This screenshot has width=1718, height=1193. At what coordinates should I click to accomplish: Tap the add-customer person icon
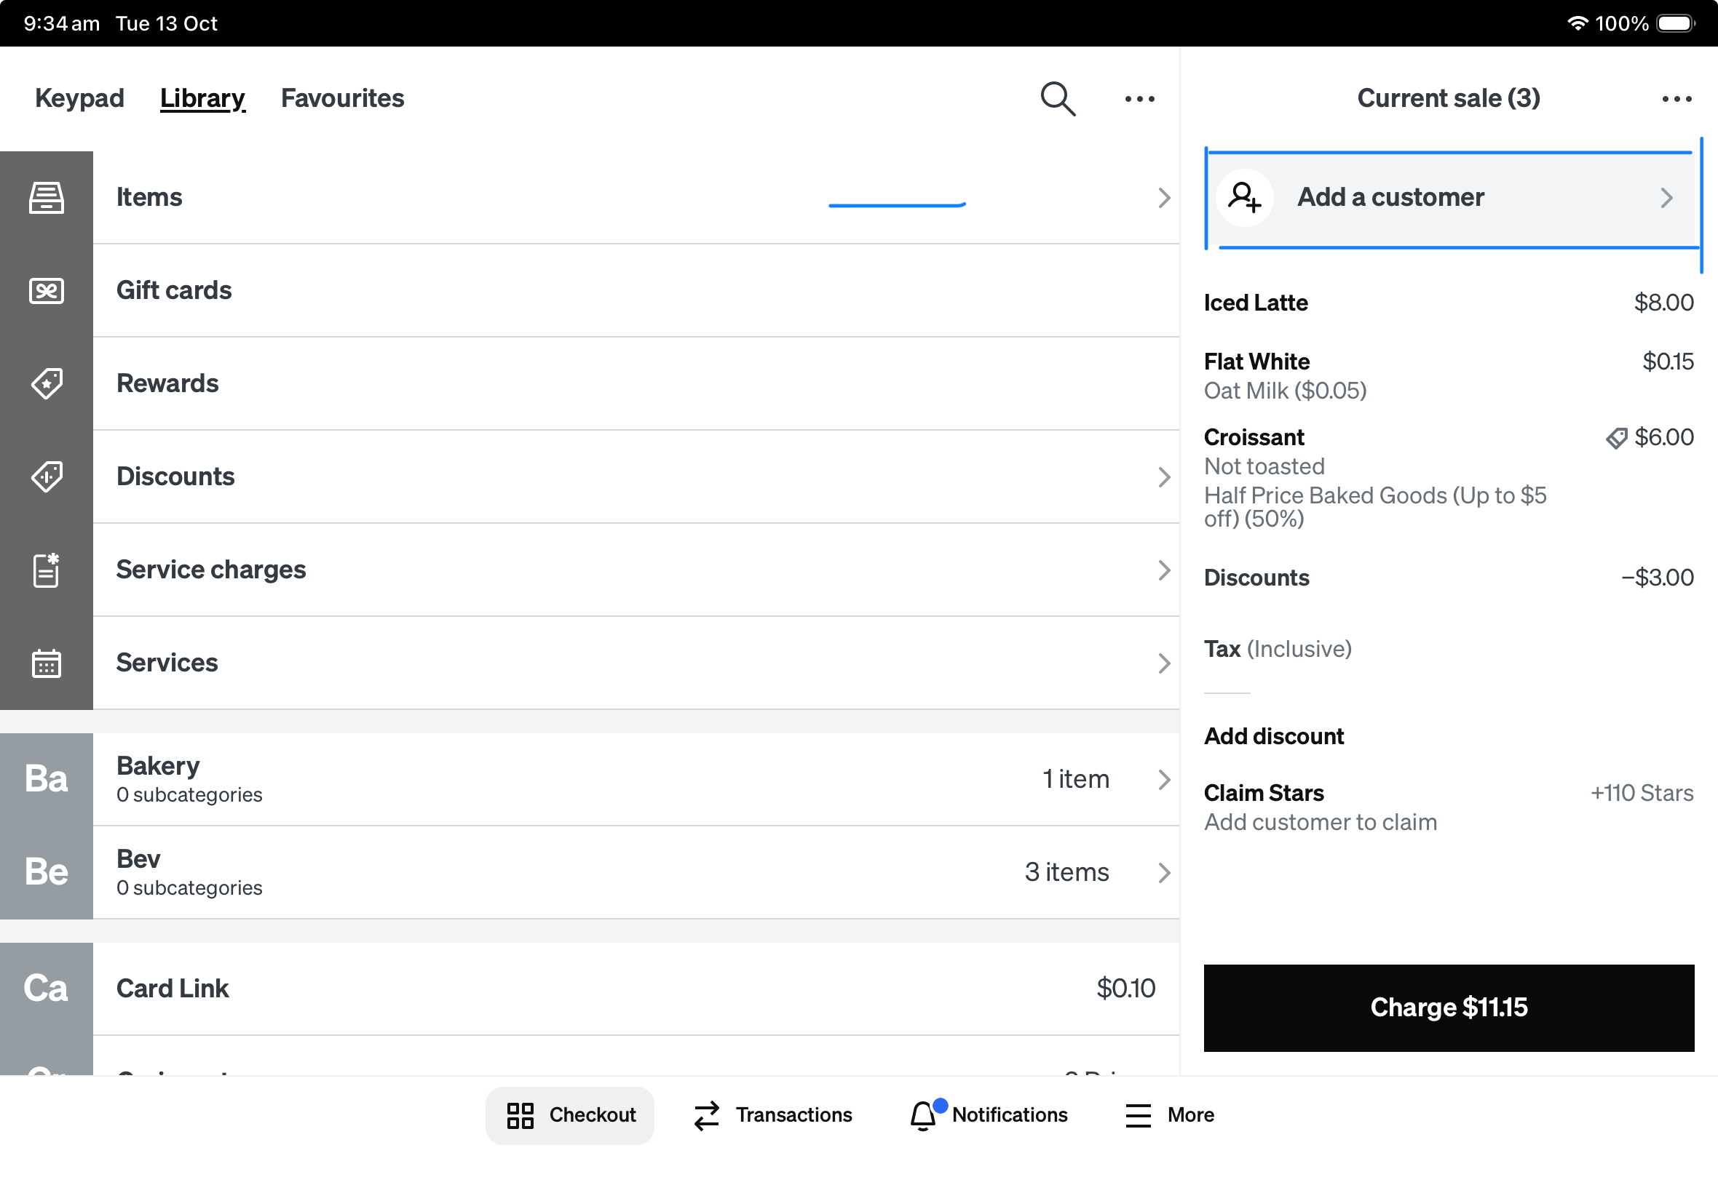[1245, 197]
